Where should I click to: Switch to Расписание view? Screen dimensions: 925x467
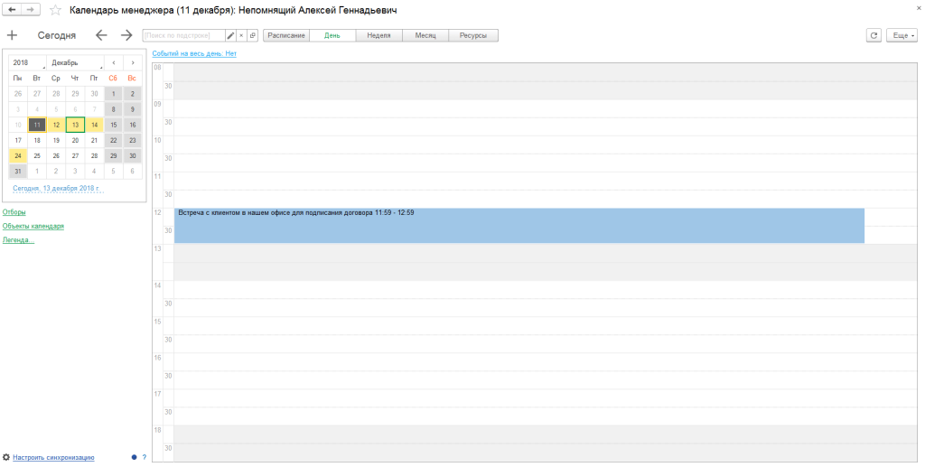click(x=285, y=35)
